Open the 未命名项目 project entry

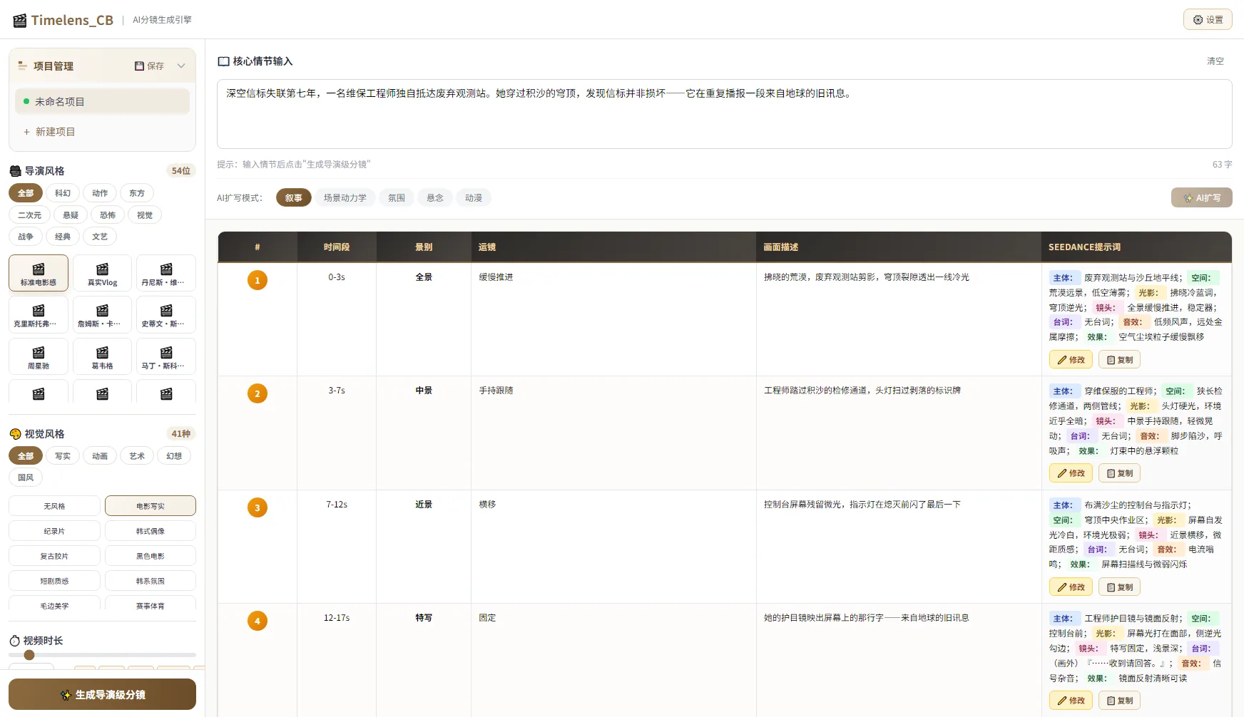[x=102, y=102]
